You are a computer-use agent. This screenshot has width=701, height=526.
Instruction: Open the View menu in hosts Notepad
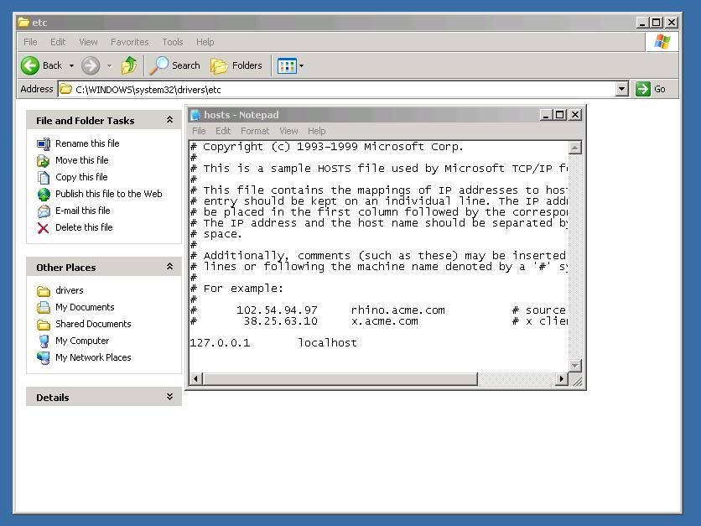288,131
